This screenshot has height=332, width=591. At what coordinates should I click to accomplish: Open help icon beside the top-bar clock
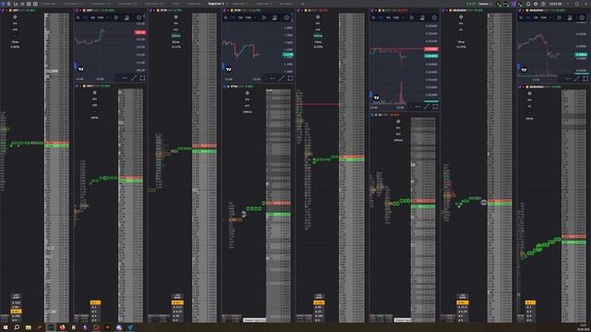click(x=543, y=4)
